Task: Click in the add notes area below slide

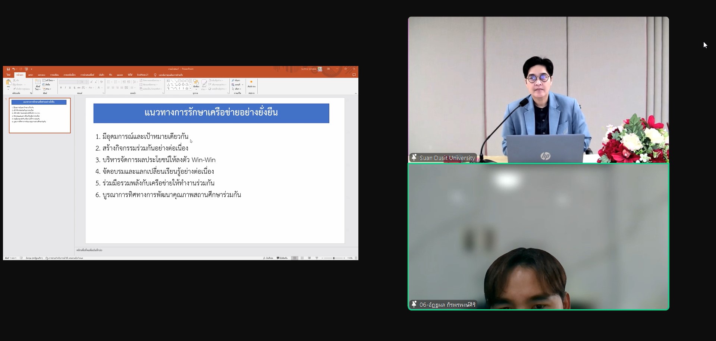Action: point(209,250)
